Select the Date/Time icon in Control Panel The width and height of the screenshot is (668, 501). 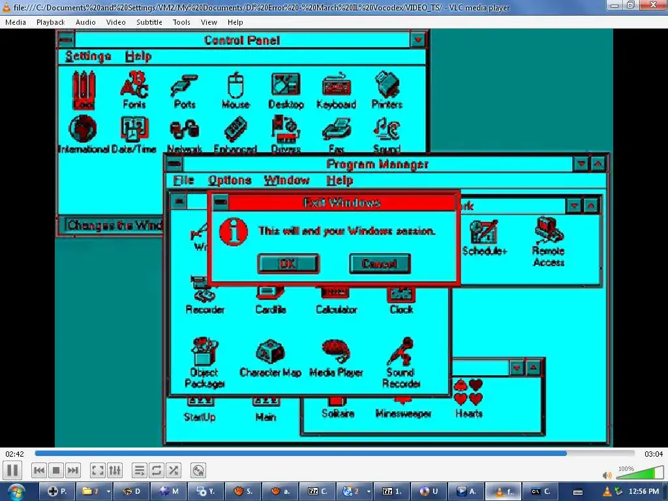tap(134, 134)
